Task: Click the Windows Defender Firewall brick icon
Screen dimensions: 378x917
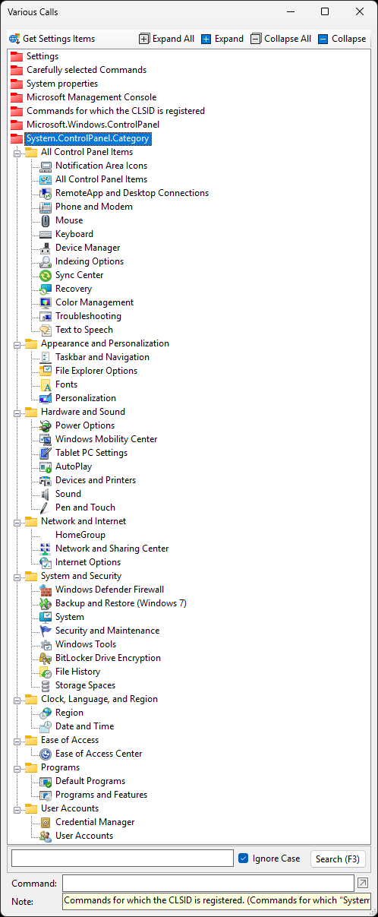Action: (x=46, y=590)
